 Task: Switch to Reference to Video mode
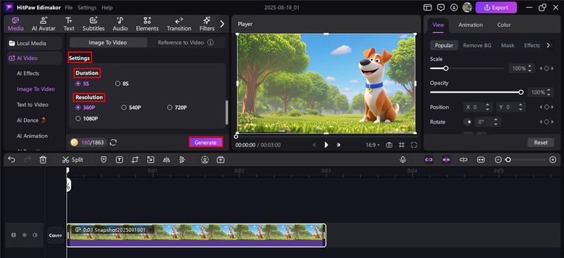(181, 42)
